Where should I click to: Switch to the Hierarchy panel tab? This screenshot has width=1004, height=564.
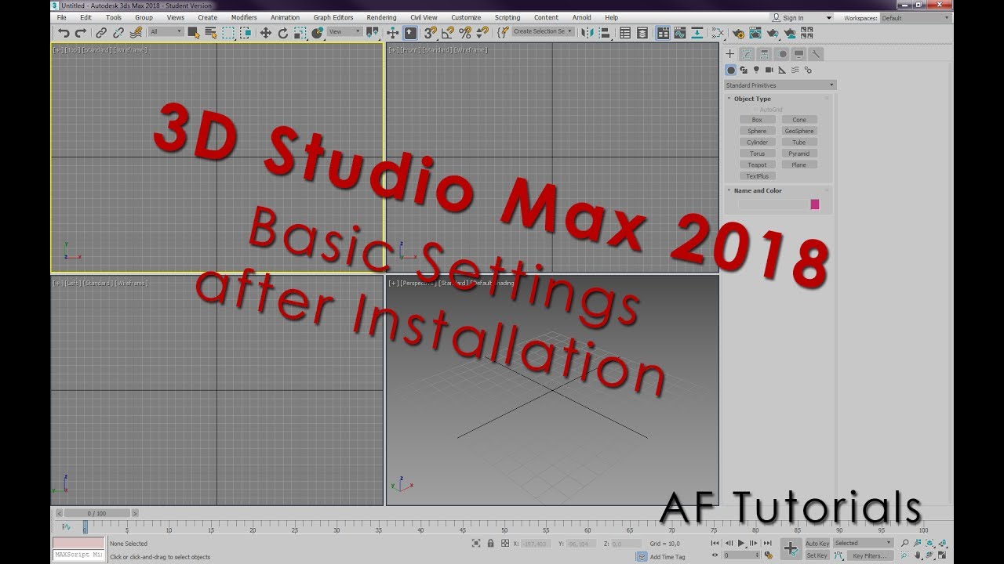pos(765,54)
